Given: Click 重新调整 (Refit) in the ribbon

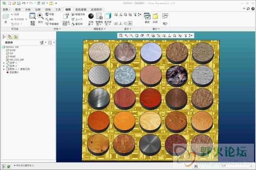Looking at the screenshot, I should (33, 19).
